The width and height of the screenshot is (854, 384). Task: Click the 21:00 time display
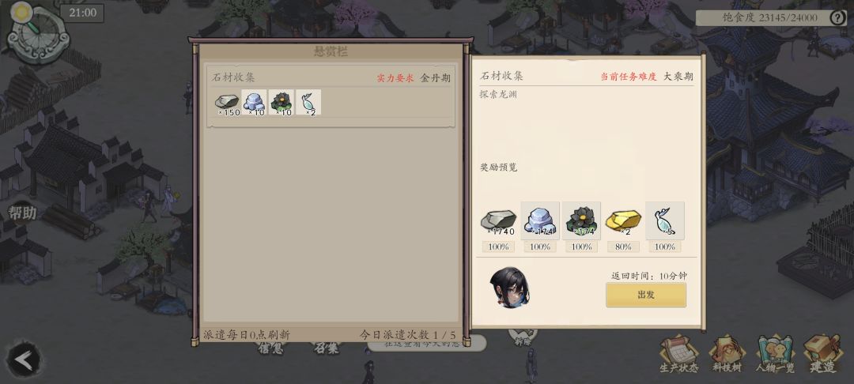(83, 13)
